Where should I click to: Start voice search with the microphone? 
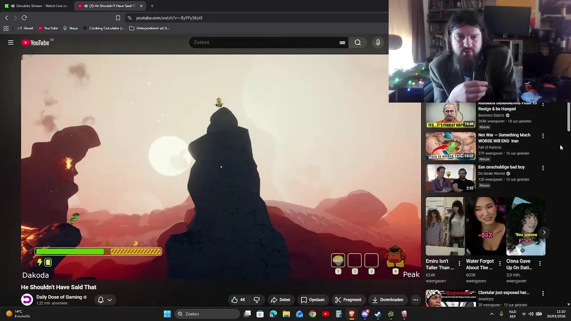(378, 42)
